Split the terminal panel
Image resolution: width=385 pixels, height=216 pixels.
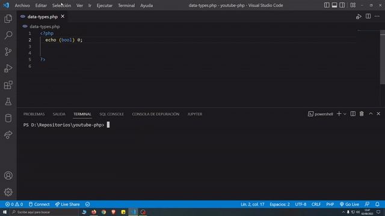(353, 114)
